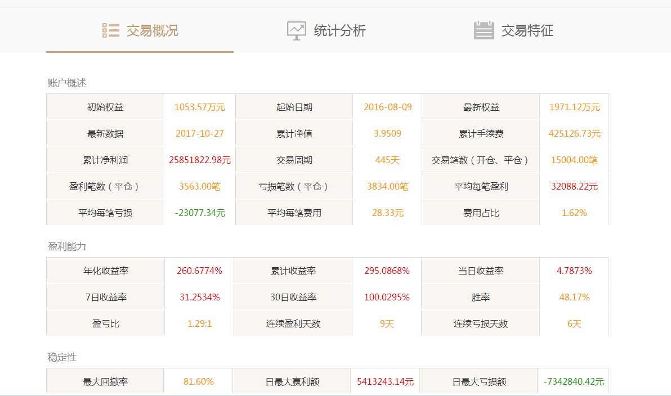
Task: Click the 起始日期 value 2016-08-09
Action: click(x=388, y=107)
